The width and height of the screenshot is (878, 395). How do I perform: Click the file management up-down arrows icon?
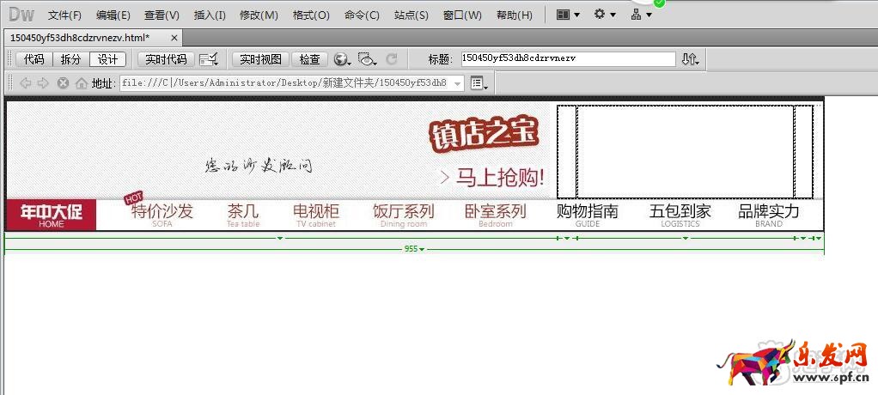[690, 59]
